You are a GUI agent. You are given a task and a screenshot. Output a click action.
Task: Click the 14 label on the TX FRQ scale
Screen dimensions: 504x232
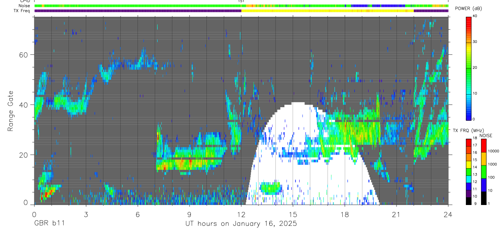pyautogui.click(x=475, y=167)
